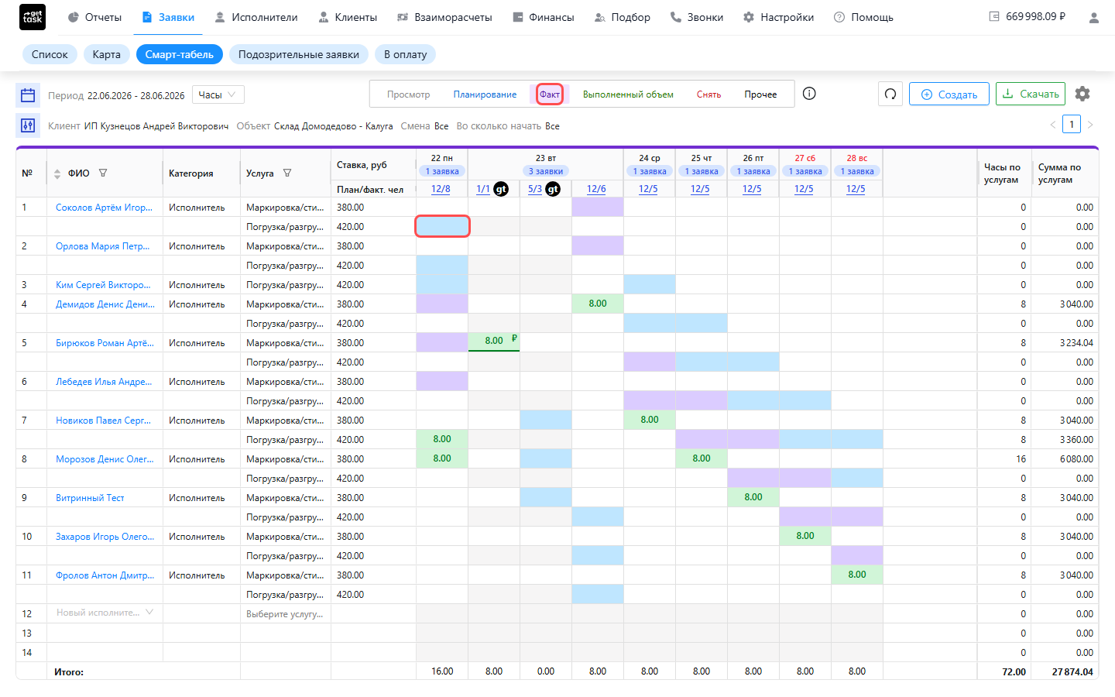
Task: Filter the ФИО column by funnel icon
Action: [103, 173]
